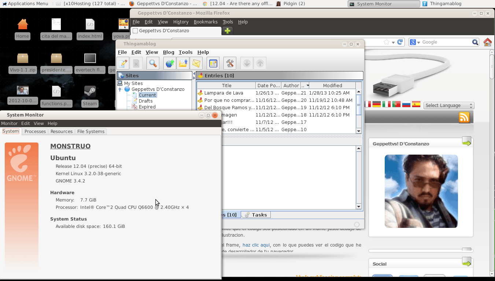The height and width of the screenshot is (281, 495).
Task: Click the news reader icon in Thingamablog
Action: 213,63
